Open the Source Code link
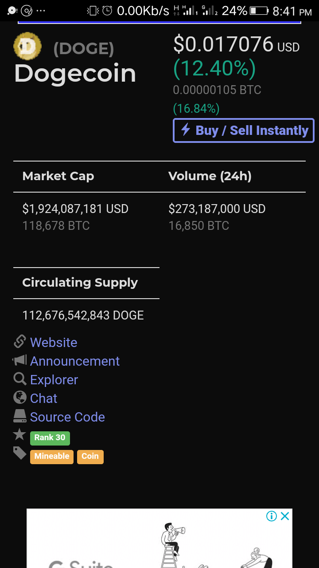This screenshot has width=319, height=568. (67, 417)
